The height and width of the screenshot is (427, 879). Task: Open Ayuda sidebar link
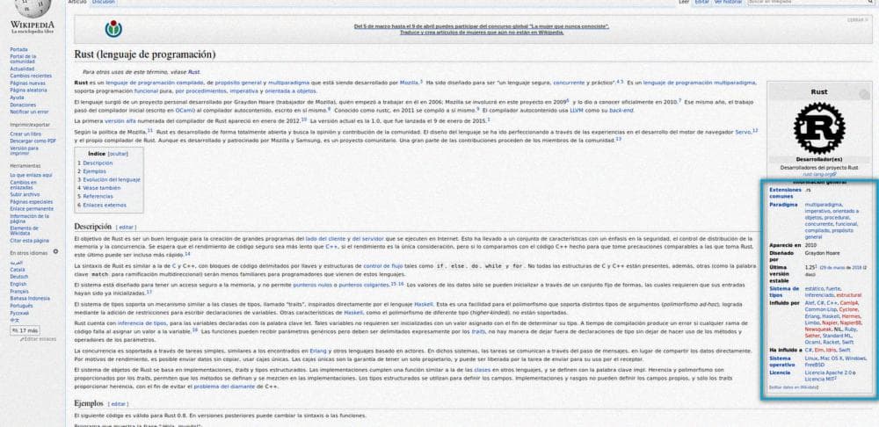click(17, 98)
